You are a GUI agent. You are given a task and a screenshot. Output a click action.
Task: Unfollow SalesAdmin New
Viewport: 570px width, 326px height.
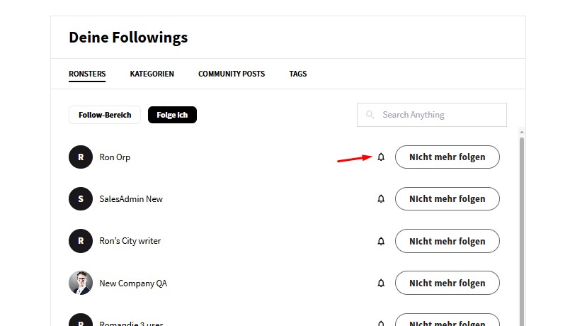[447, 199]
